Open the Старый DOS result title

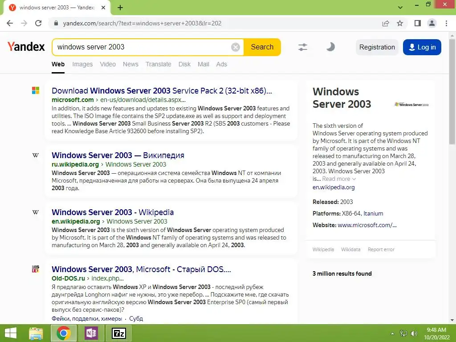coord(141,269)
